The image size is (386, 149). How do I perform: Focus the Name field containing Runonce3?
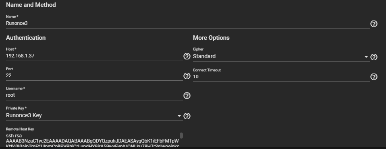(x=188, y=24)
